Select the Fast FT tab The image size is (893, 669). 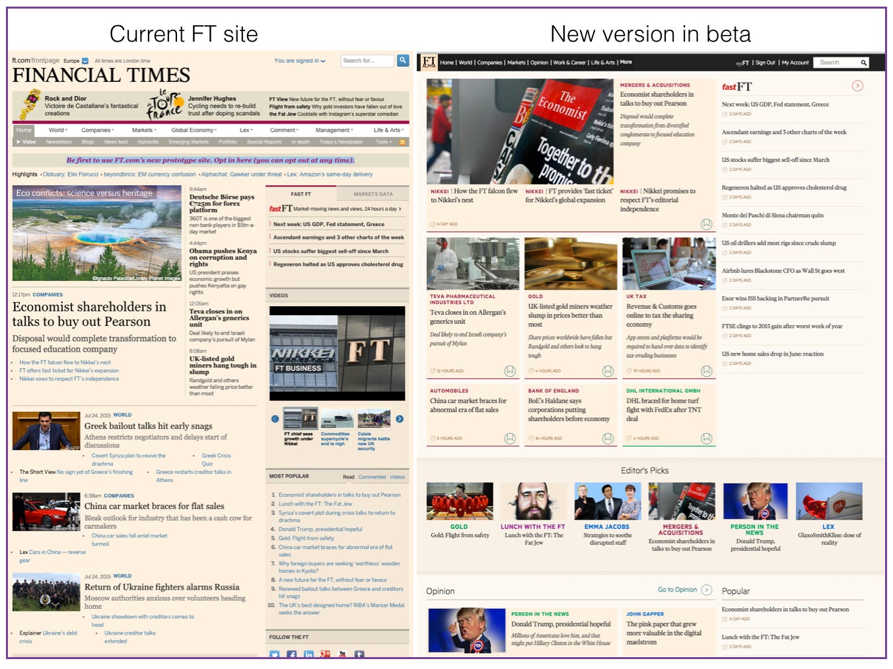pyautogui.click(x=301, y=194)
